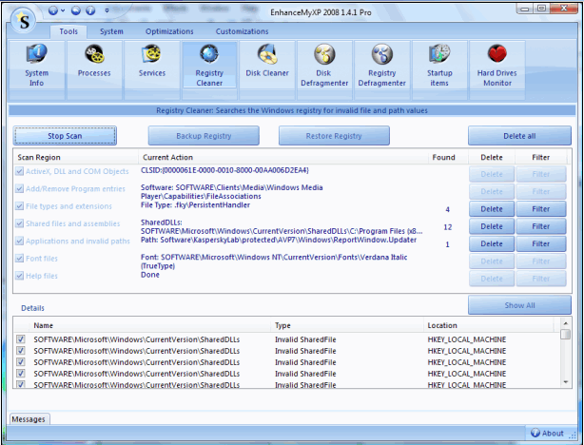
Task: Filter the File types and extensions results
Action: [x=541, y=209]
